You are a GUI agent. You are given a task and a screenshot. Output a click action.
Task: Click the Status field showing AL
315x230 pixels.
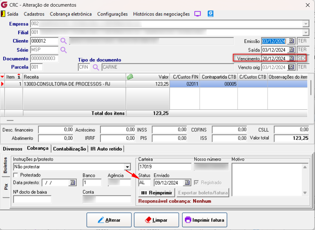point(144,183)
